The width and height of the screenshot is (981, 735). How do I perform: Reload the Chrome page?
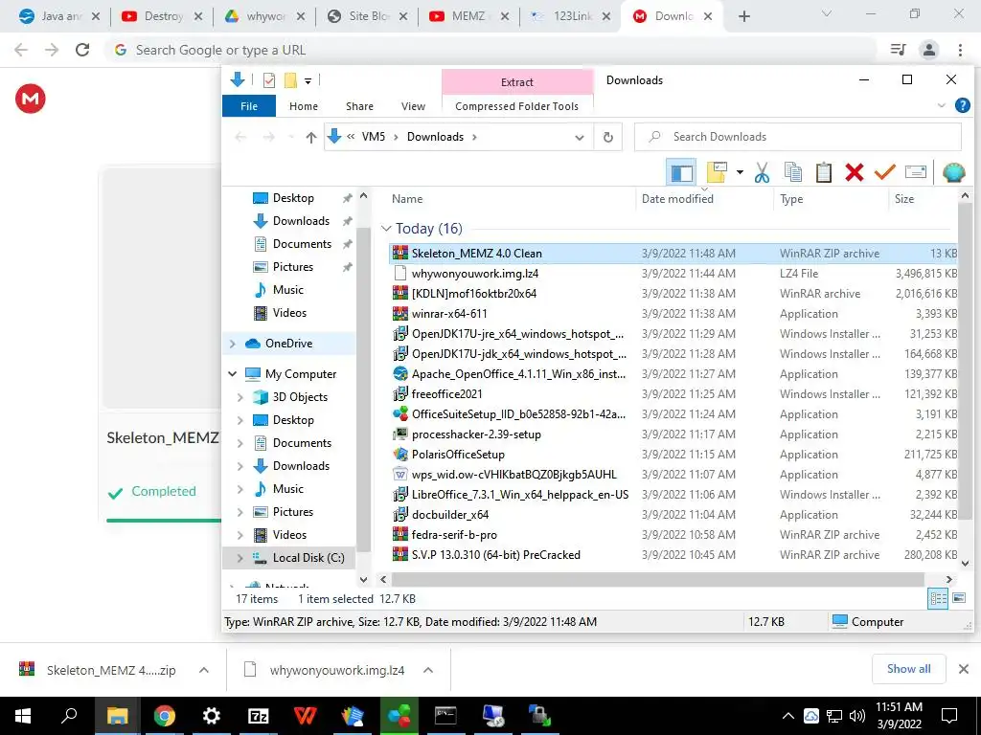pos(82,50)
